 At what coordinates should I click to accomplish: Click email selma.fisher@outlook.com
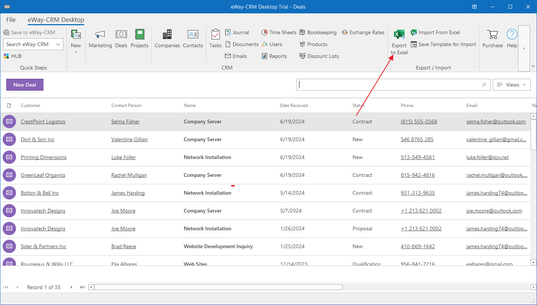point(496,121)
